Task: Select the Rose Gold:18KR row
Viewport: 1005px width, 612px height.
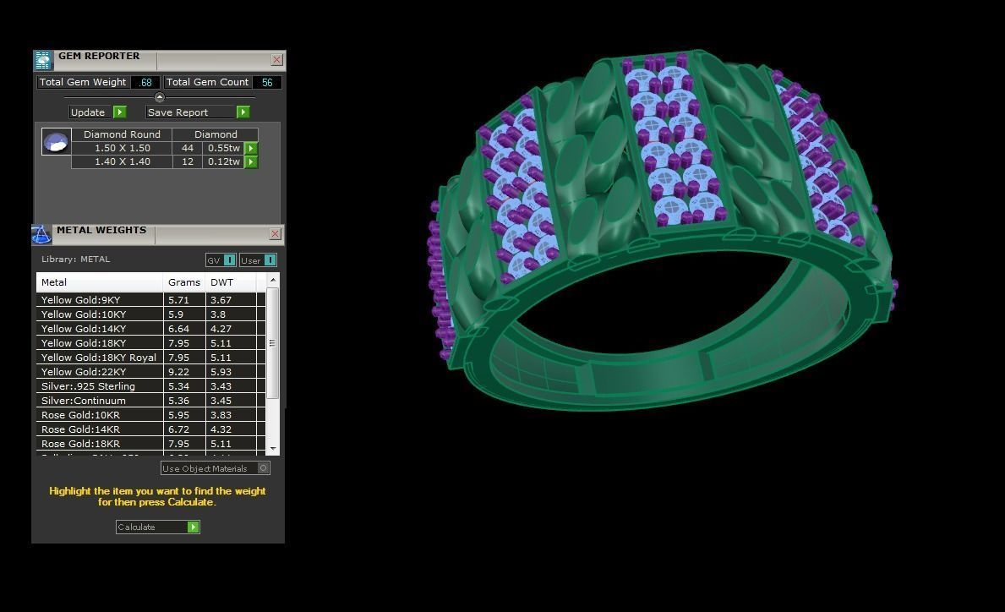Action: click(150, 444)
